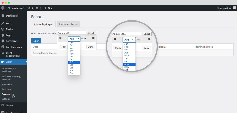Click the Date column header
Screen dimensions: 237x113
point(35,47)
